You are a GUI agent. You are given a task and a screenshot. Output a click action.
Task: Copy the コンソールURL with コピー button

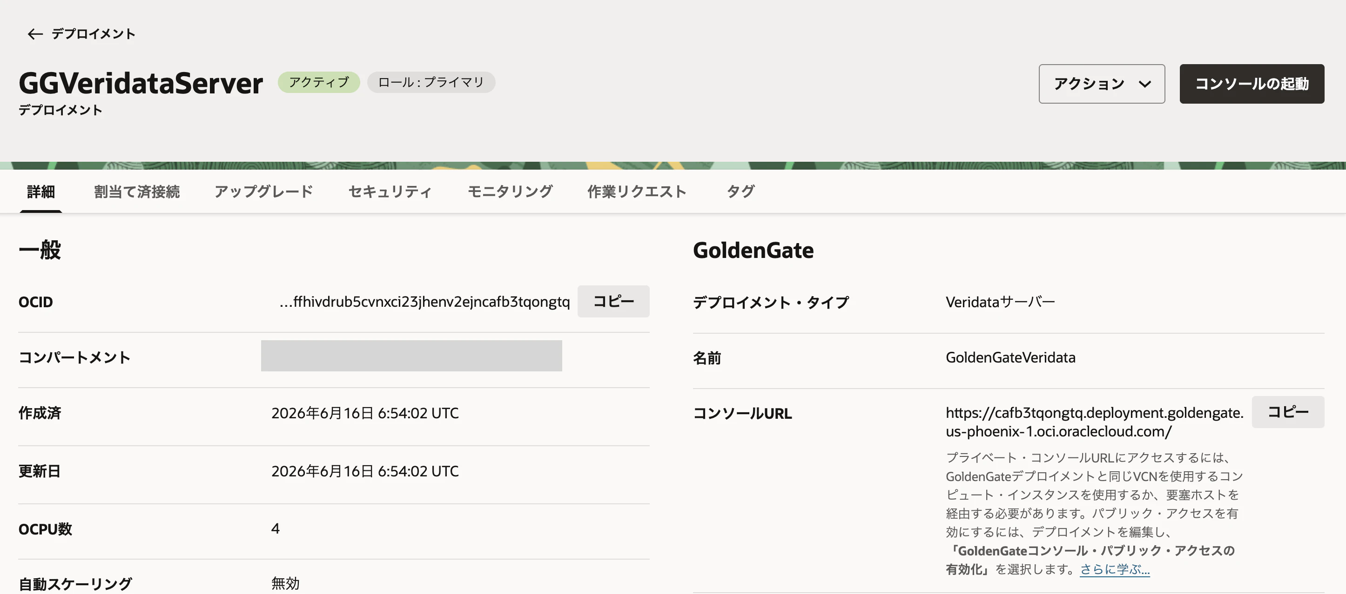1287,412
